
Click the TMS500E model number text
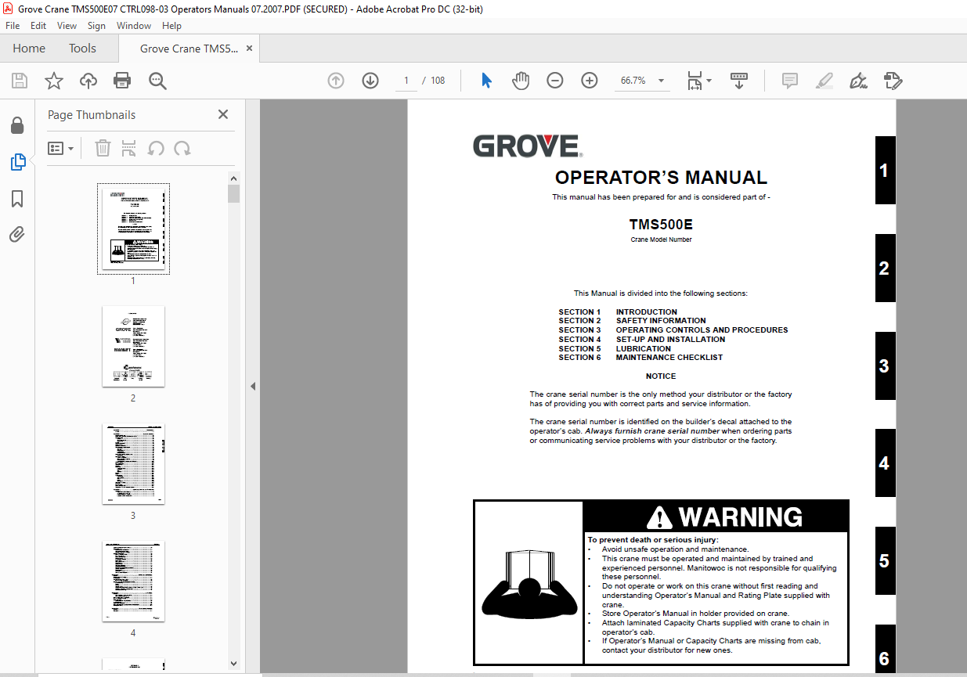tap(661, 225)
